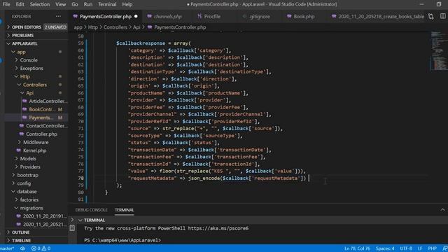The image size is (448, 252).
Task: Open ArticleController file in explorer
Action: tap(48, 101)
